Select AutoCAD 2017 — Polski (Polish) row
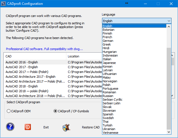Image resolution: width=178 pixels, height=138 pixels. [53, 72]
